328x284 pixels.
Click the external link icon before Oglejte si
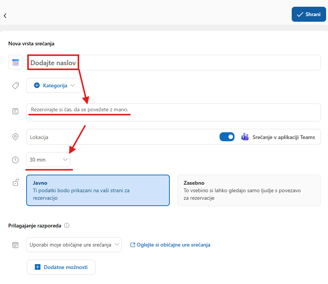(133, 245)
